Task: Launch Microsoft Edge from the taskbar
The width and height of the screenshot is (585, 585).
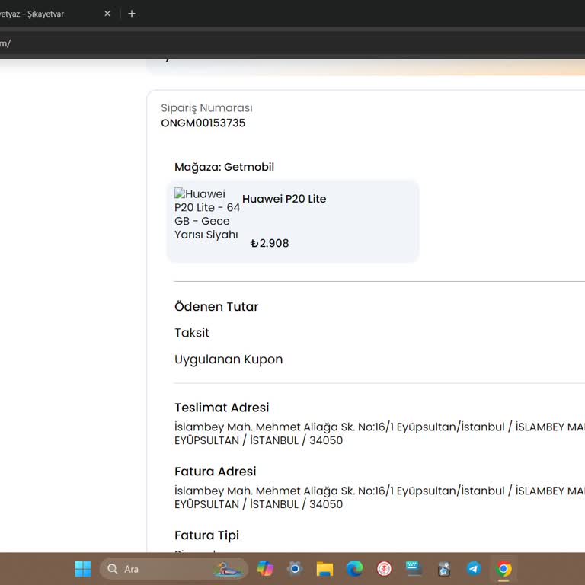Action: click(x=355, y=569)
